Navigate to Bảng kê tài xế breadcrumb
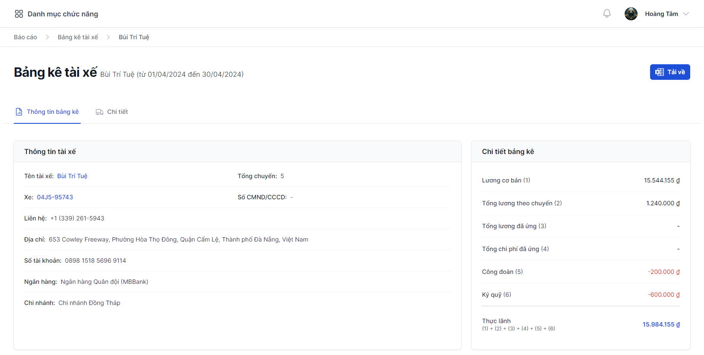 pyautogui.click(x=78, y=37)
